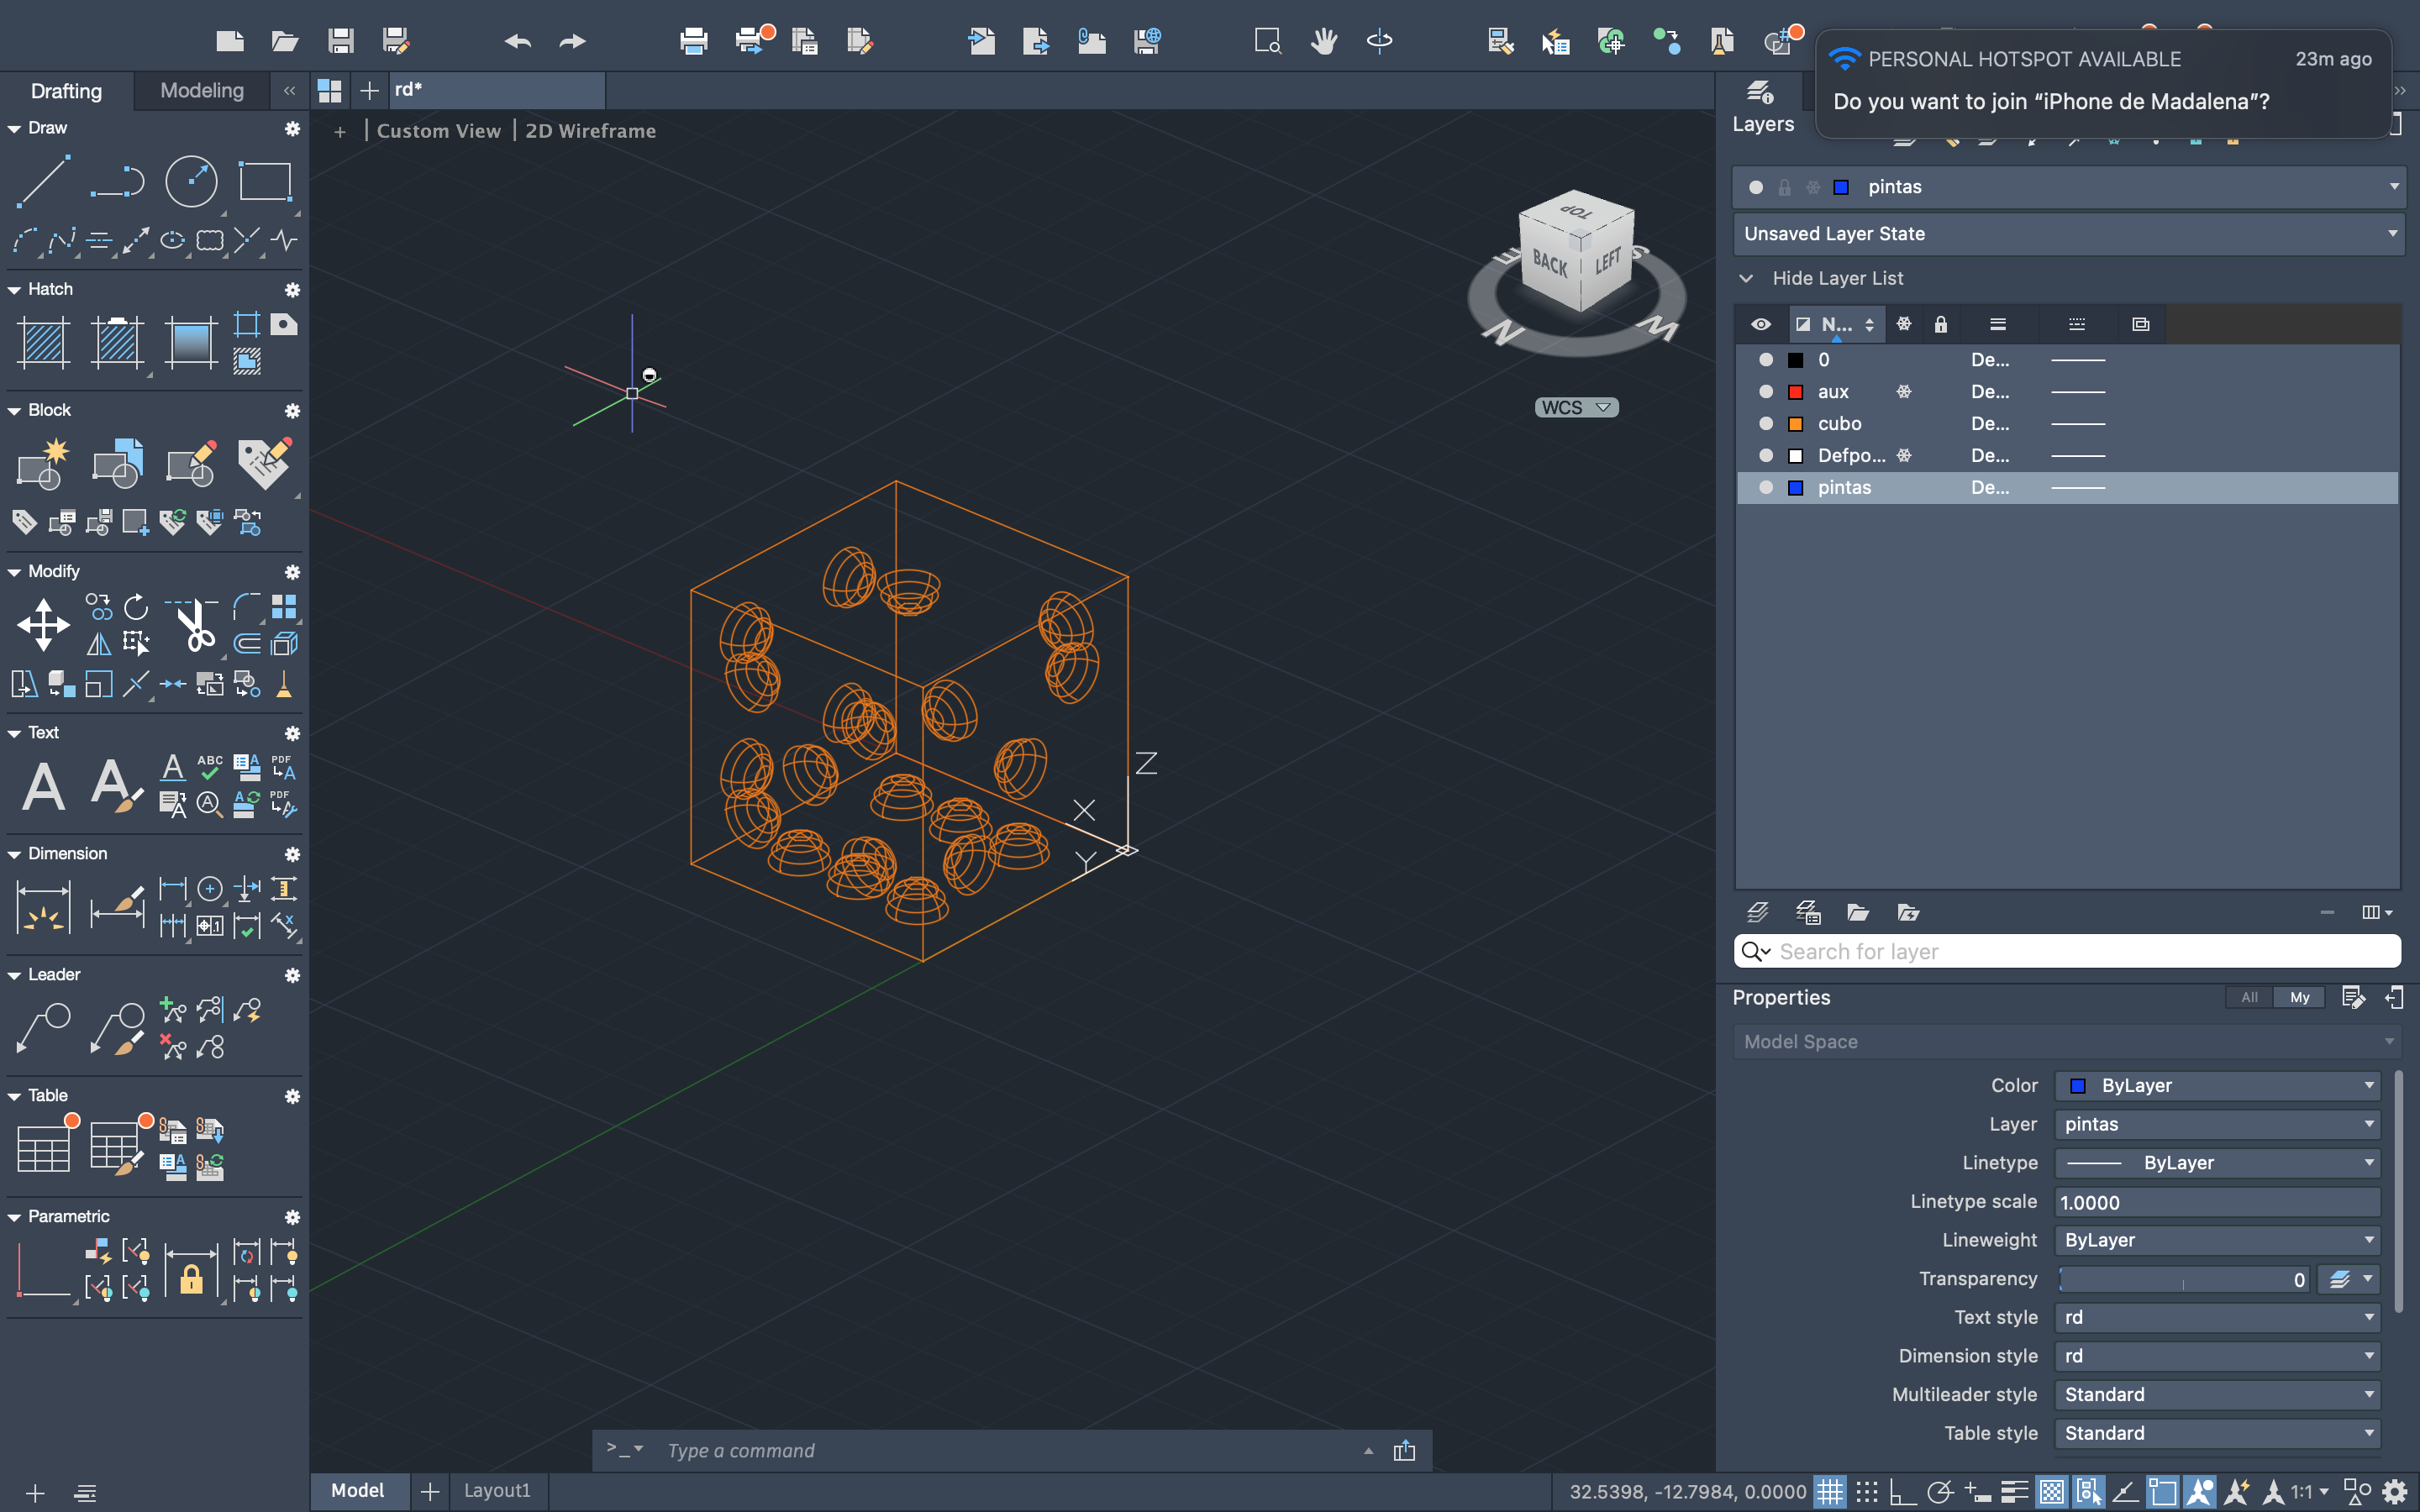Open the Unsaved Layer State dropdown
Screen dimensions: 2420x1512
(x=2068, y=234)
